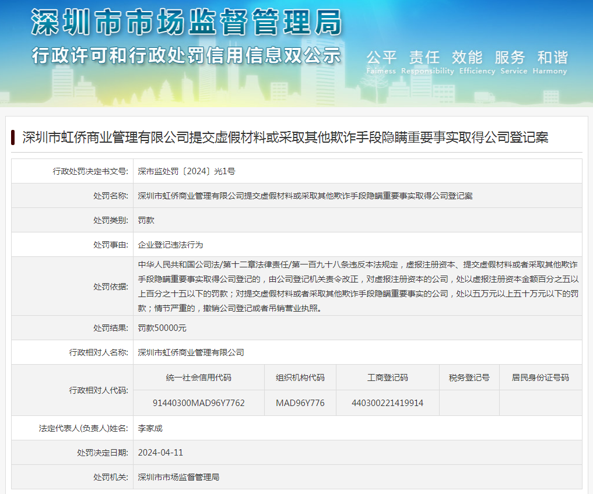Click the 效能 Efficiency slogan text
Viewport: 593px width, 494px height.
coord(476,62)
